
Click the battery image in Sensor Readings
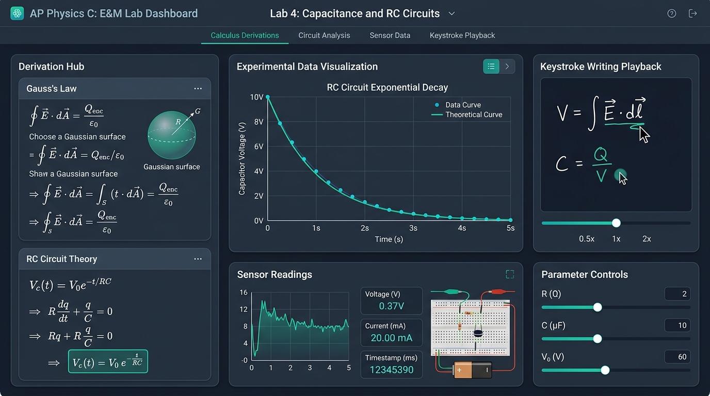point(472,370)
